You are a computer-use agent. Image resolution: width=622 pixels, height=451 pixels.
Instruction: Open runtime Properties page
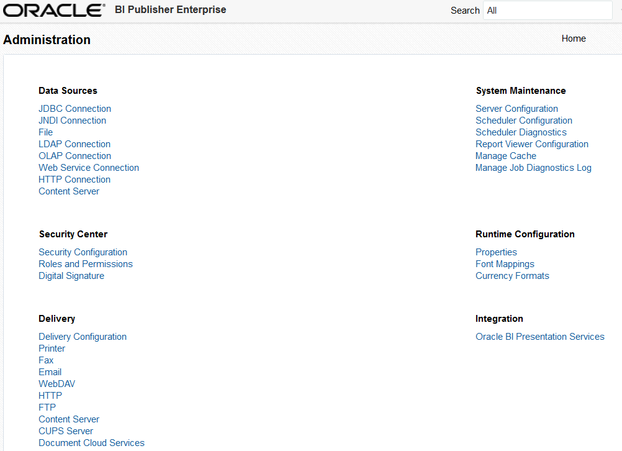click(x=496, y=252)
